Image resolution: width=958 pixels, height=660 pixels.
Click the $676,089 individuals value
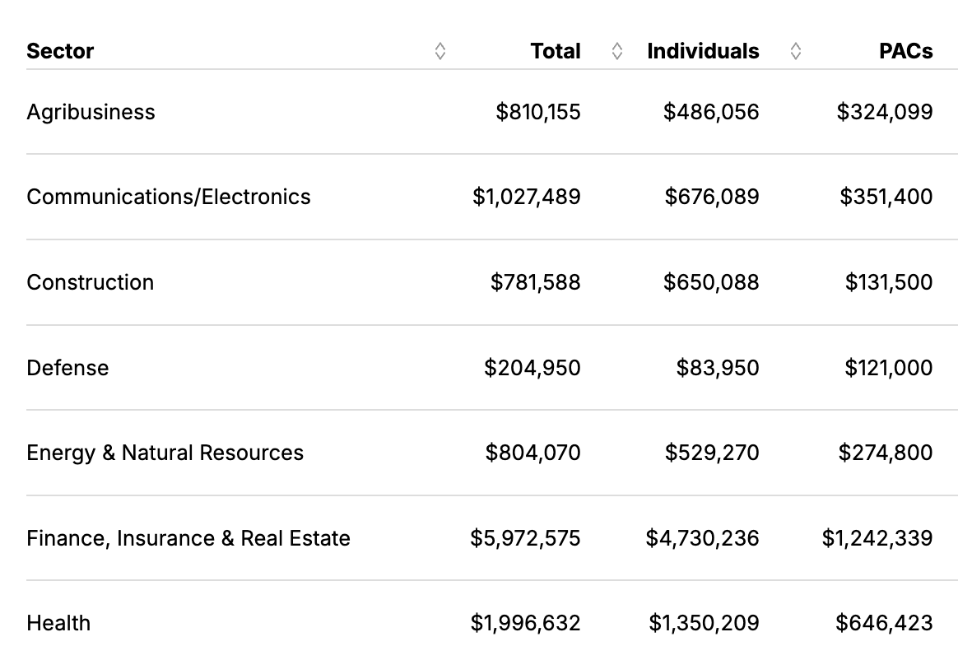(712, 197)
